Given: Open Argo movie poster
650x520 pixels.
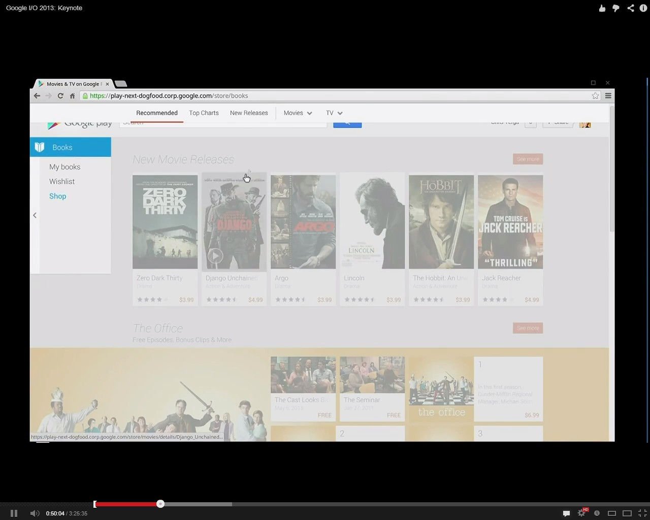Looking at the screenshot, I should tap(303, 222).
